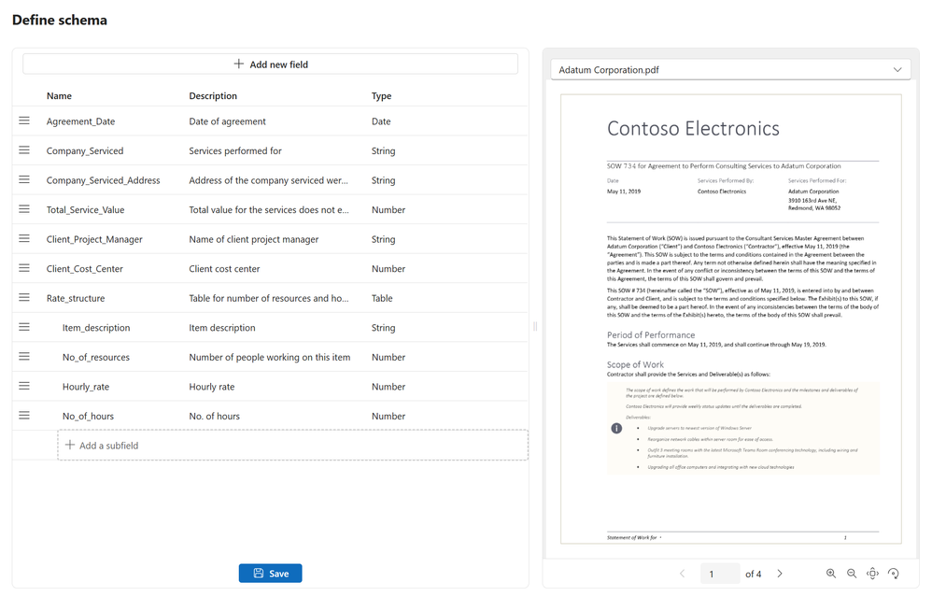The height and width of the screenshot is (596, 932).
Task: Go to next PDF page
Action: (780, 574)
